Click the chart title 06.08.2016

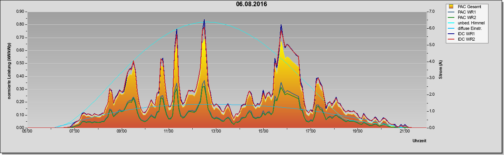252,5
